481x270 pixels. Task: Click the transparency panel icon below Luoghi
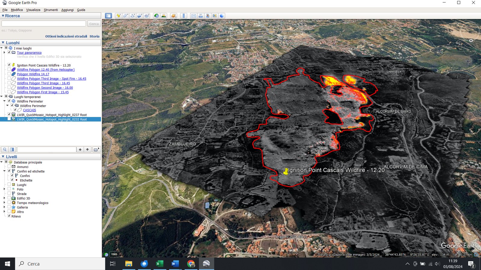click(12, 149)
